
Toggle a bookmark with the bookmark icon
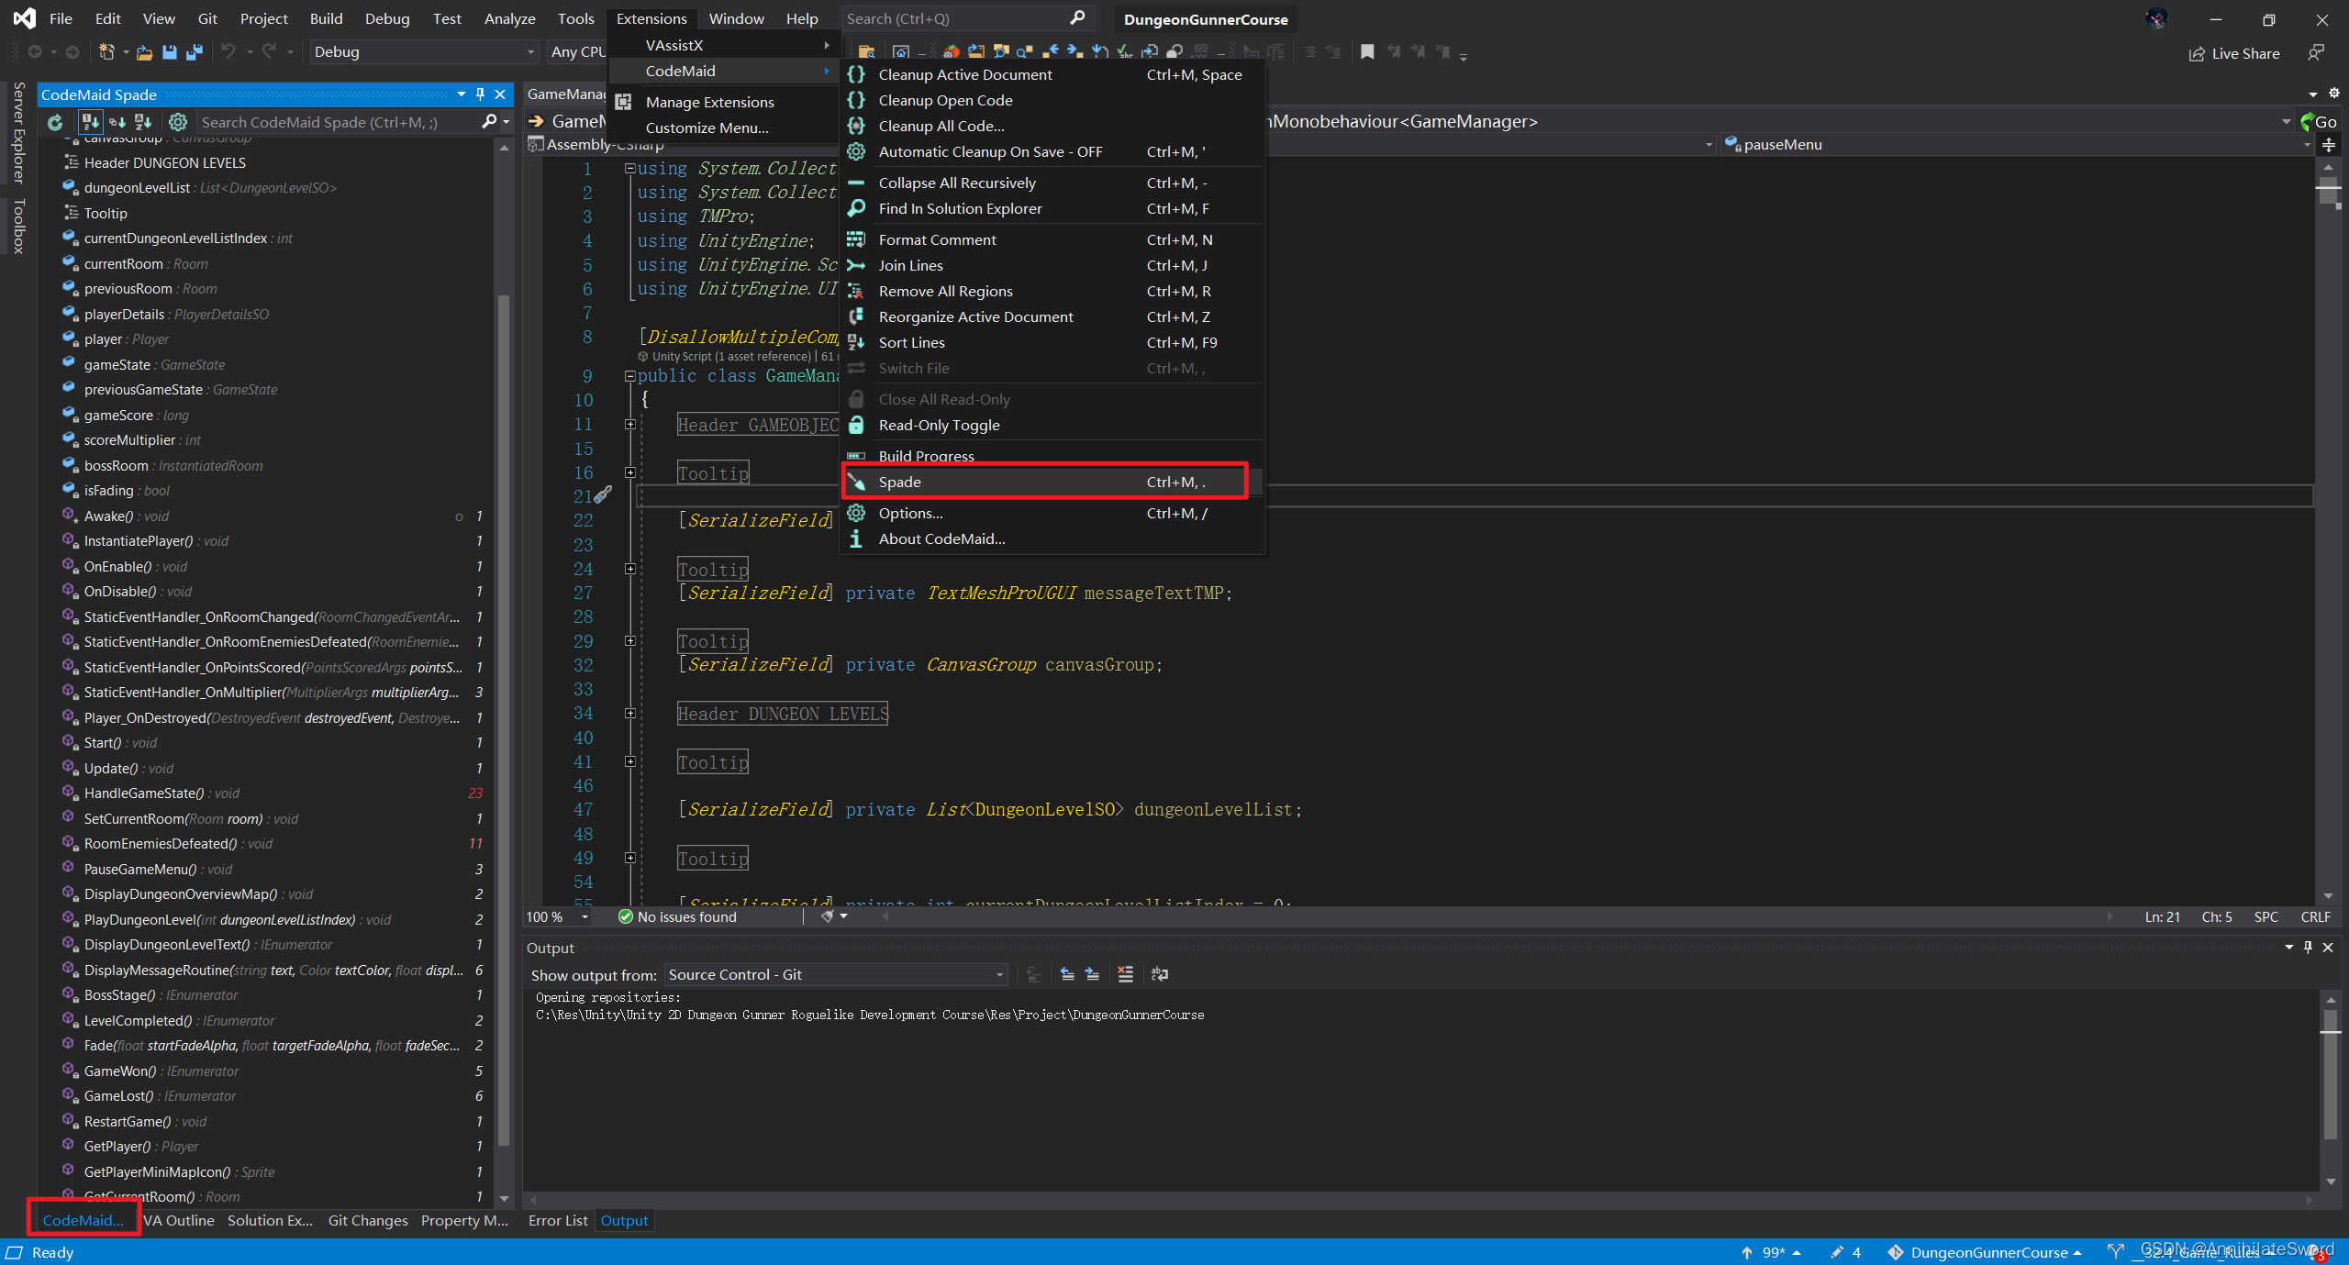(x=1366, y=52)
